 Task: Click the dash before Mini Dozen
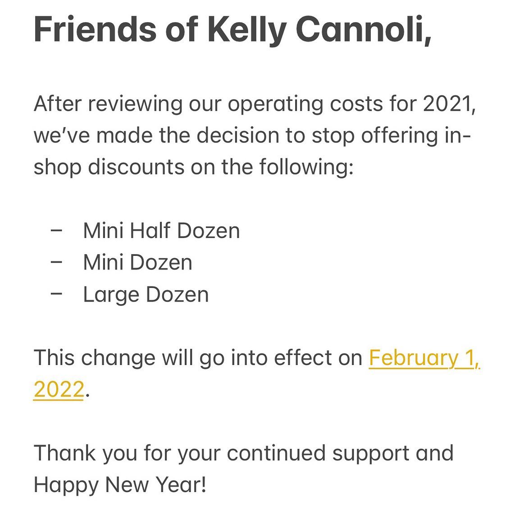tap(57, 263)
